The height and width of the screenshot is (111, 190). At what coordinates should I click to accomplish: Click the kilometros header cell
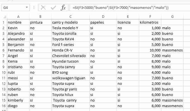click(x=150, y=23)
